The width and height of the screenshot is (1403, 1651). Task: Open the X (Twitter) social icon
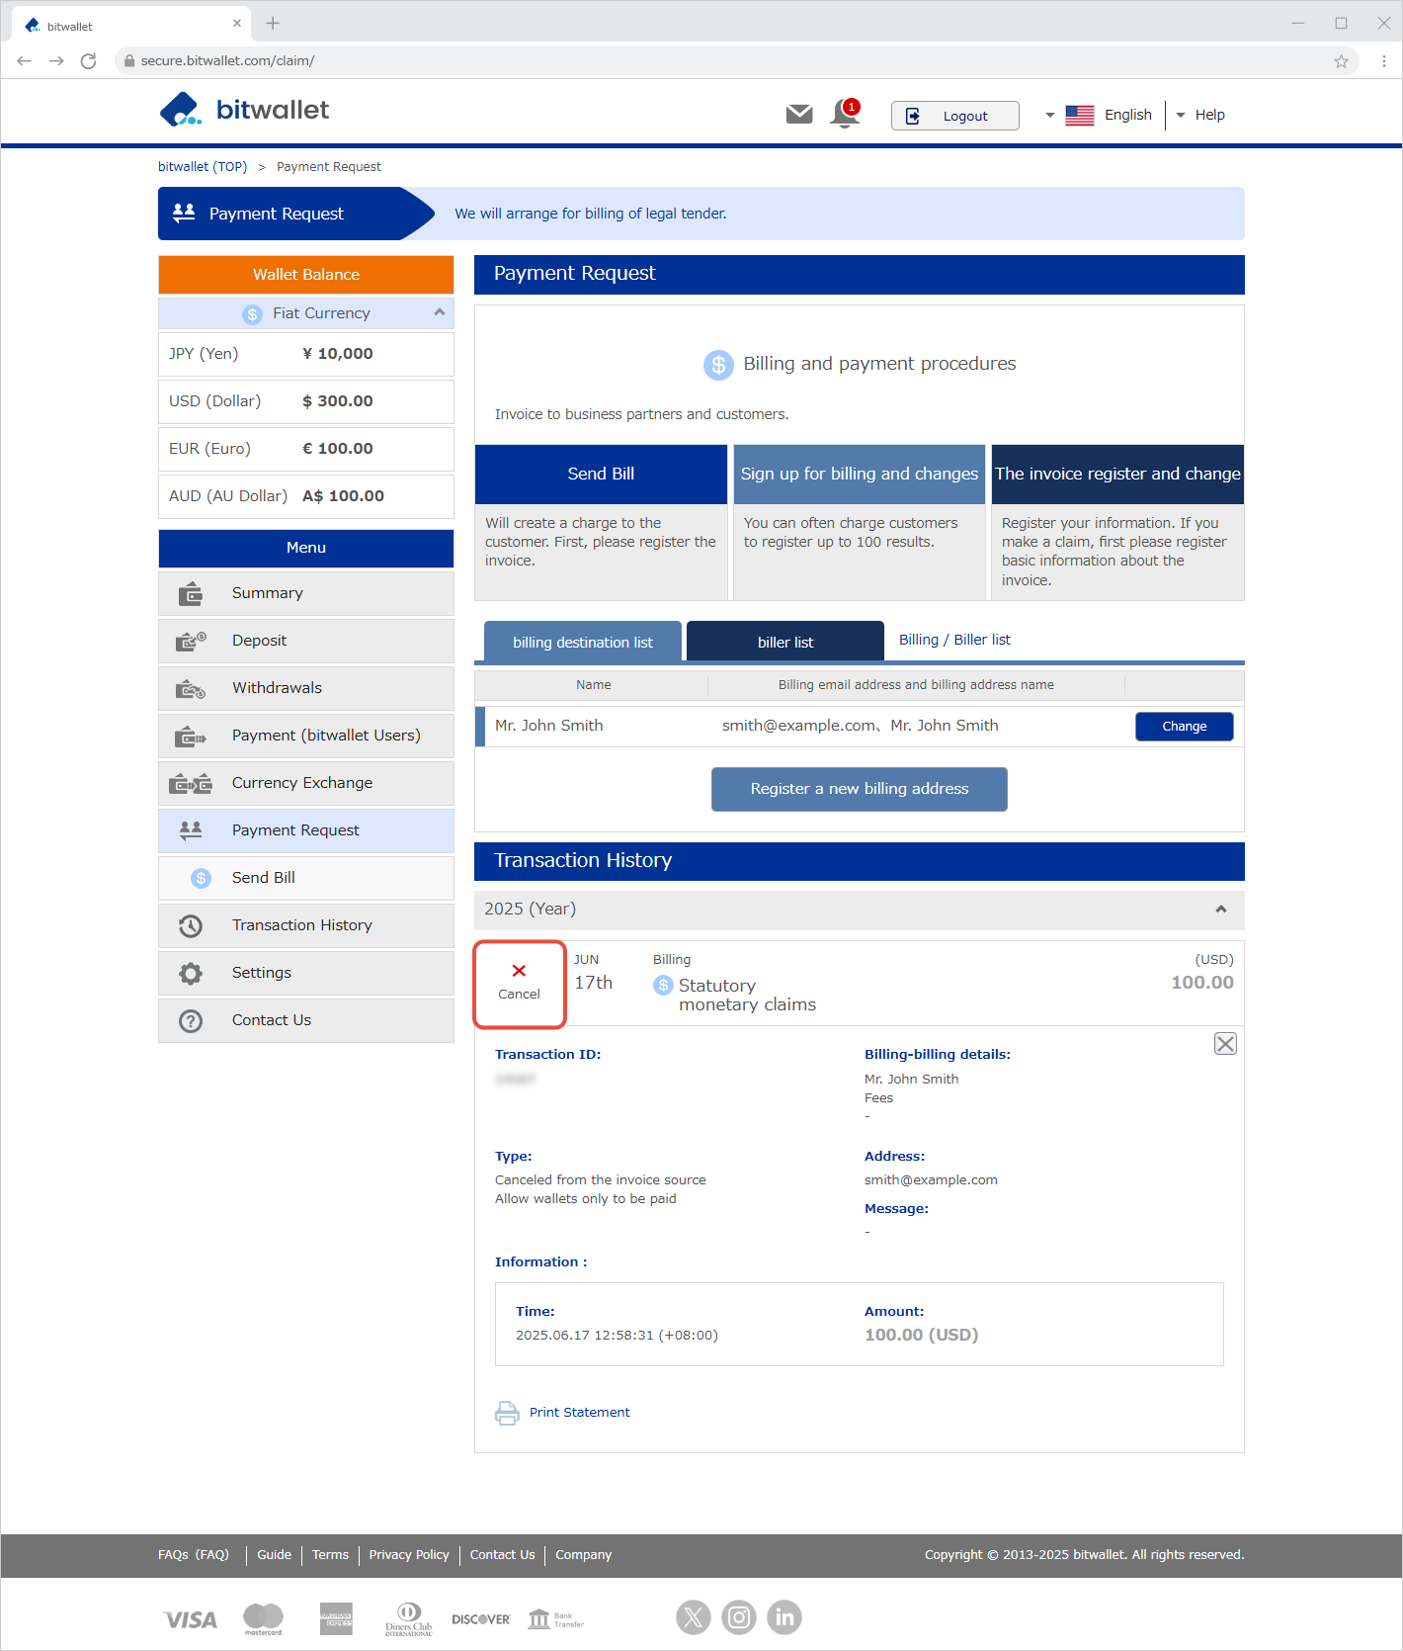693,1617
